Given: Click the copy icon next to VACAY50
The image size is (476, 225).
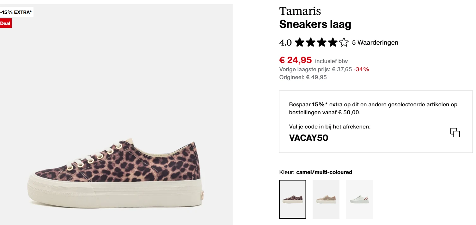Looking at the screenshot, I should click(x=455, y=133).
